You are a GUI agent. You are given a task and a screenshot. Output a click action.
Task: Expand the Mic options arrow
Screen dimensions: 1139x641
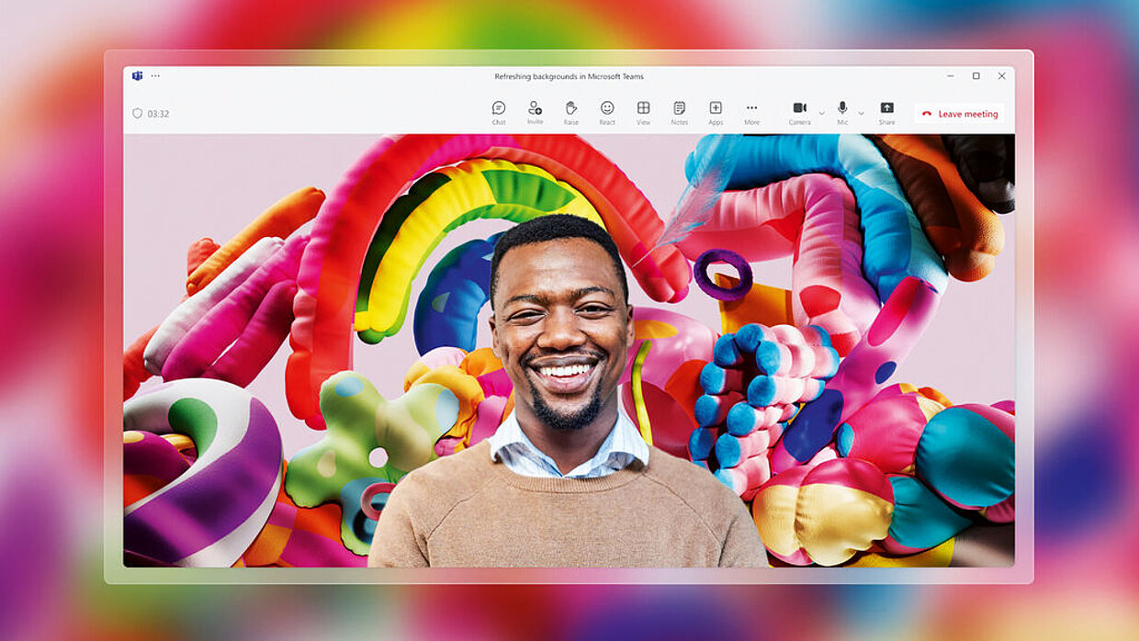point(861,113)
